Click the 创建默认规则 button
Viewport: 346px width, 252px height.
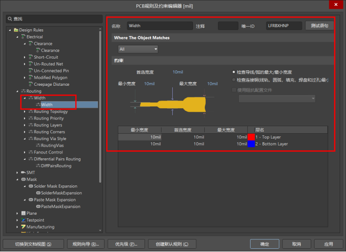tap(172, 243)
